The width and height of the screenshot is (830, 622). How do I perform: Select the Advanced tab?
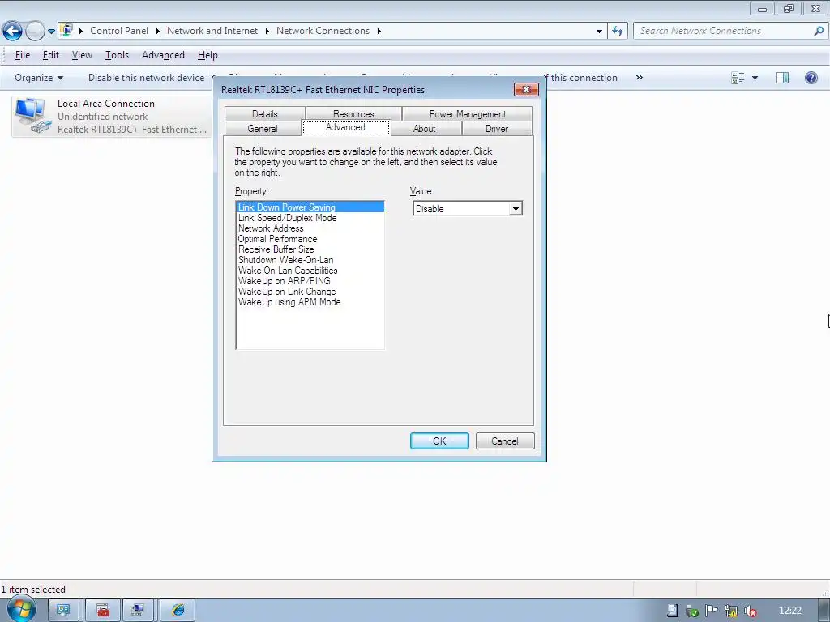tap(345, 127)
